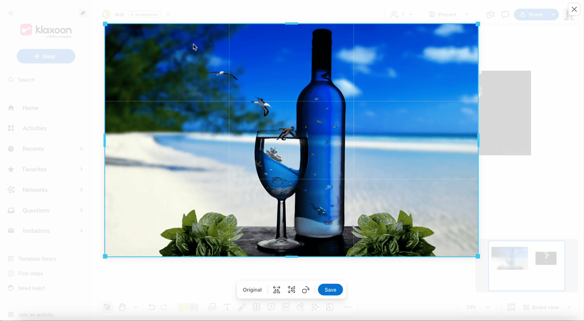Image resolution: width=584 pixels, height=321 pixels.
Task: Click Join an activity
Action: (x=36, y=315)
